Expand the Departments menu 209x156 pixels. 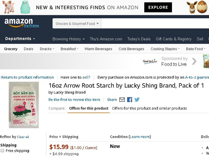pos(20,39)
